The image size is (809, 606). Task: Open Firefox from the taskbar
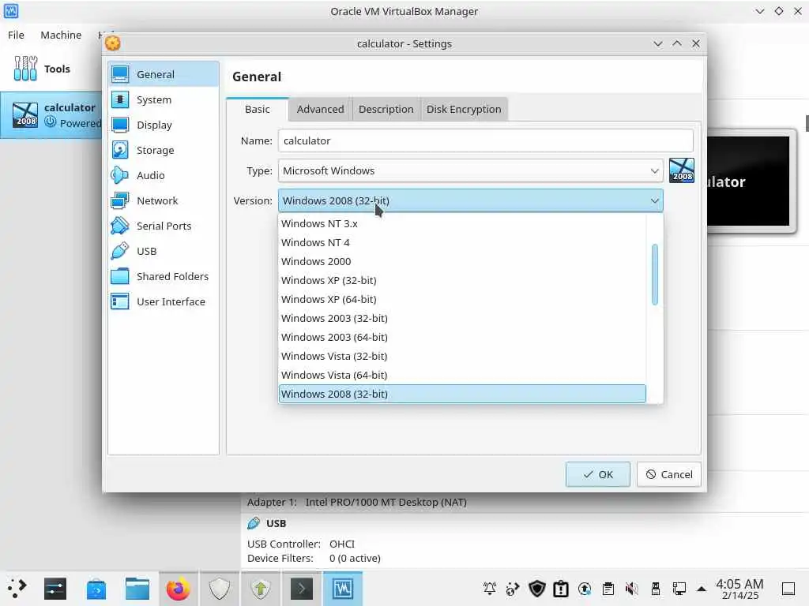178,589
